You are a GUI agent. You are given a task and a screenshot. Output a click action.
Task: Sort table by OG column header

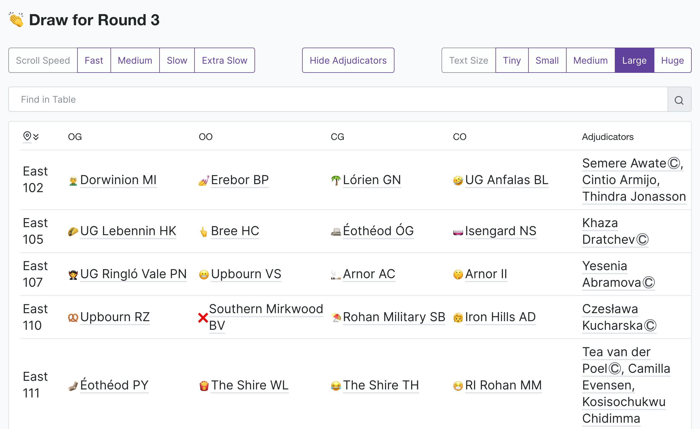point(75,136)
